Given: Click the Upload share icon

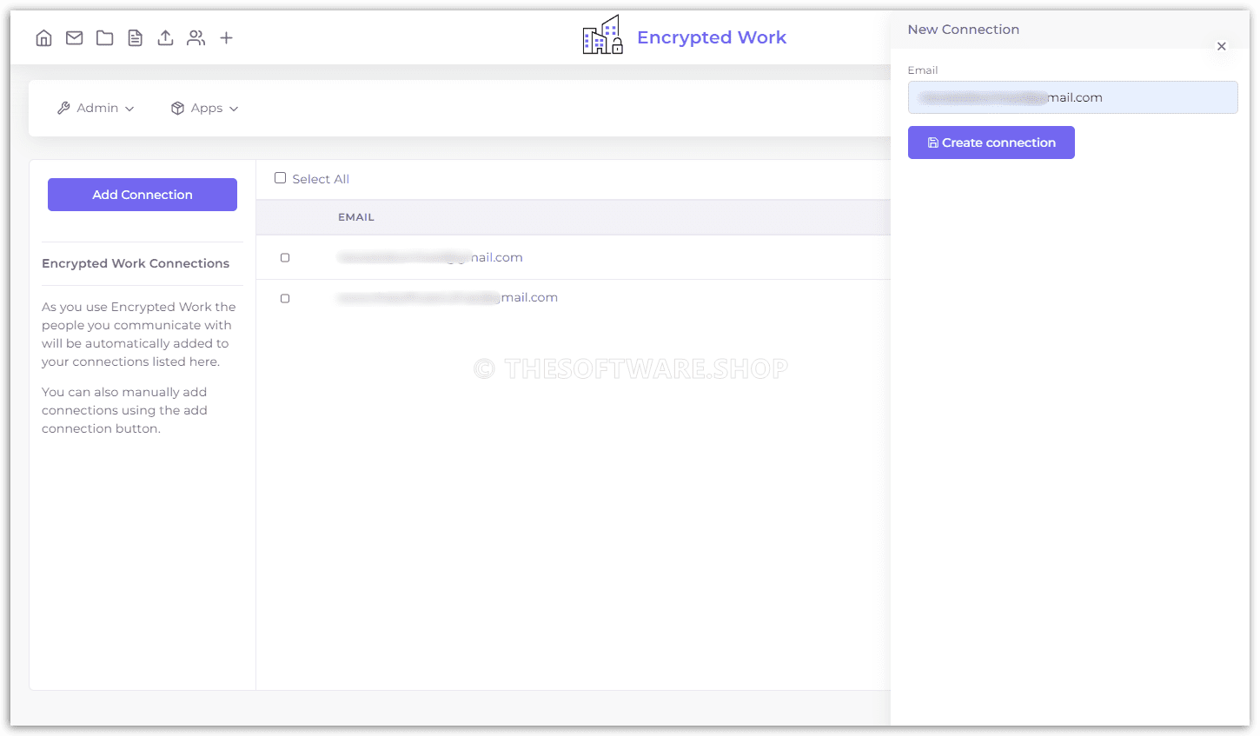Looking at the screenshot, I should click(x=166, y=38).
